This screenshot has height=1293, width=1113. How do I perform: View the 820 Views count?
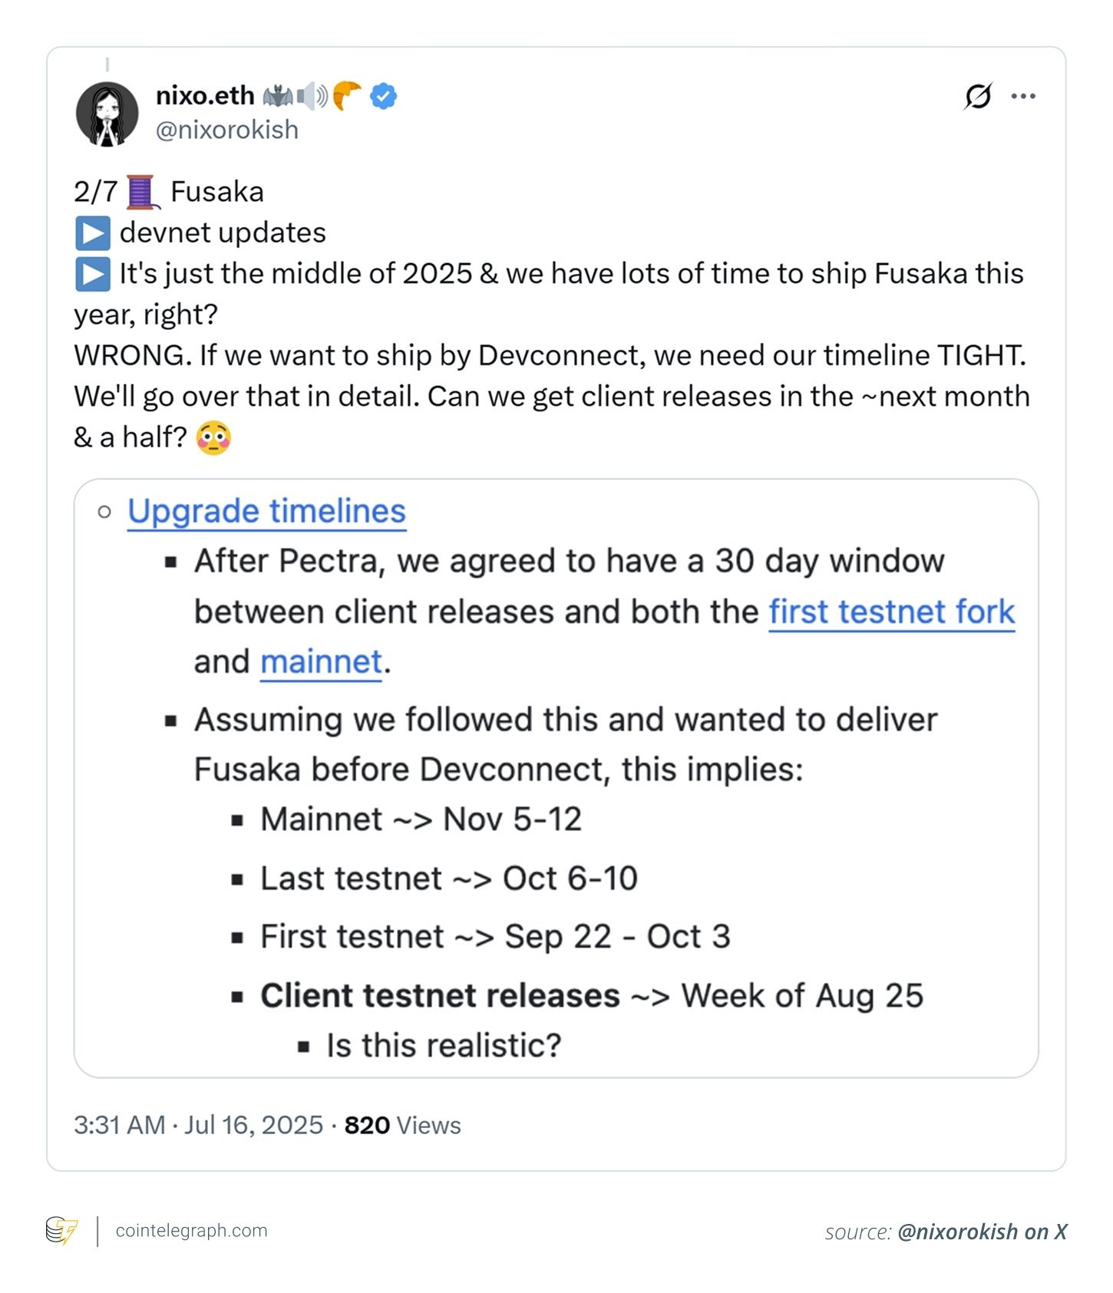point(402,1125)
